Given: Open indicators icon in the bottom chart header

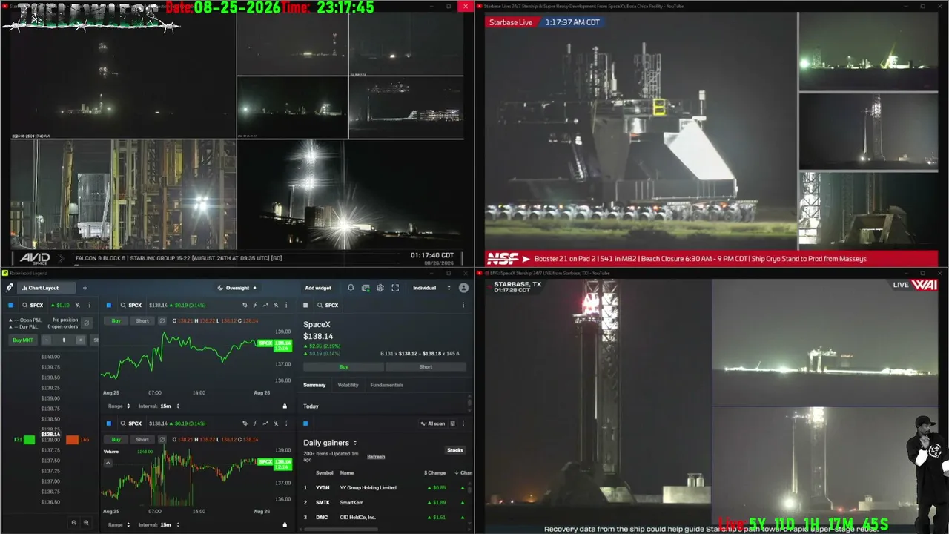Looking at the screenshot, I should click(255, 423).
